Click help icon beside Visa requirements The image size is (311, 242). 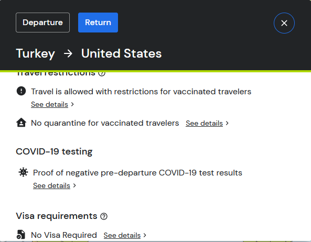[x=104, y=216]
